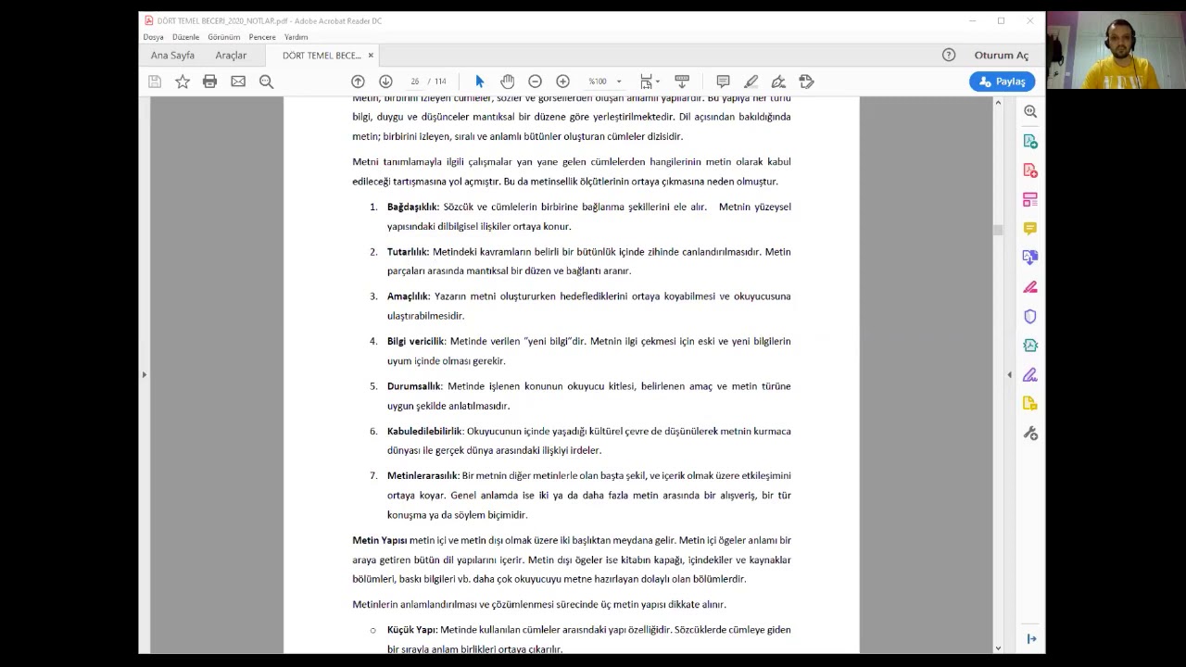Viewport: 1186px width, 667px height.
Task: Open the help question mark
Action: 949,55
